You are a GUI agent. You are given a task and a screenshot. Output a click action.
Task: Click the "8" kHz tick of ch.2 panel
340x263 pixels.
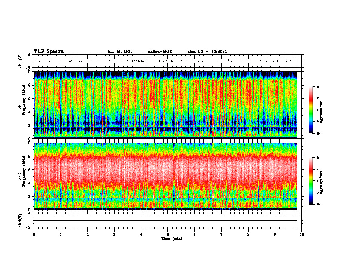(30, 156)
